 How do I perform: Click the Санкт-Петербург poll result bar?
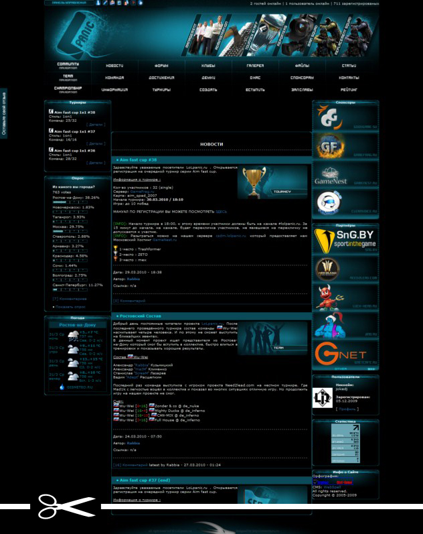coord(70,290)
